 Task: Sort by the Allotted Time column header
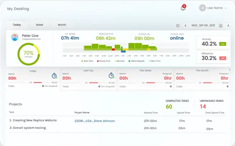[151, 113]
